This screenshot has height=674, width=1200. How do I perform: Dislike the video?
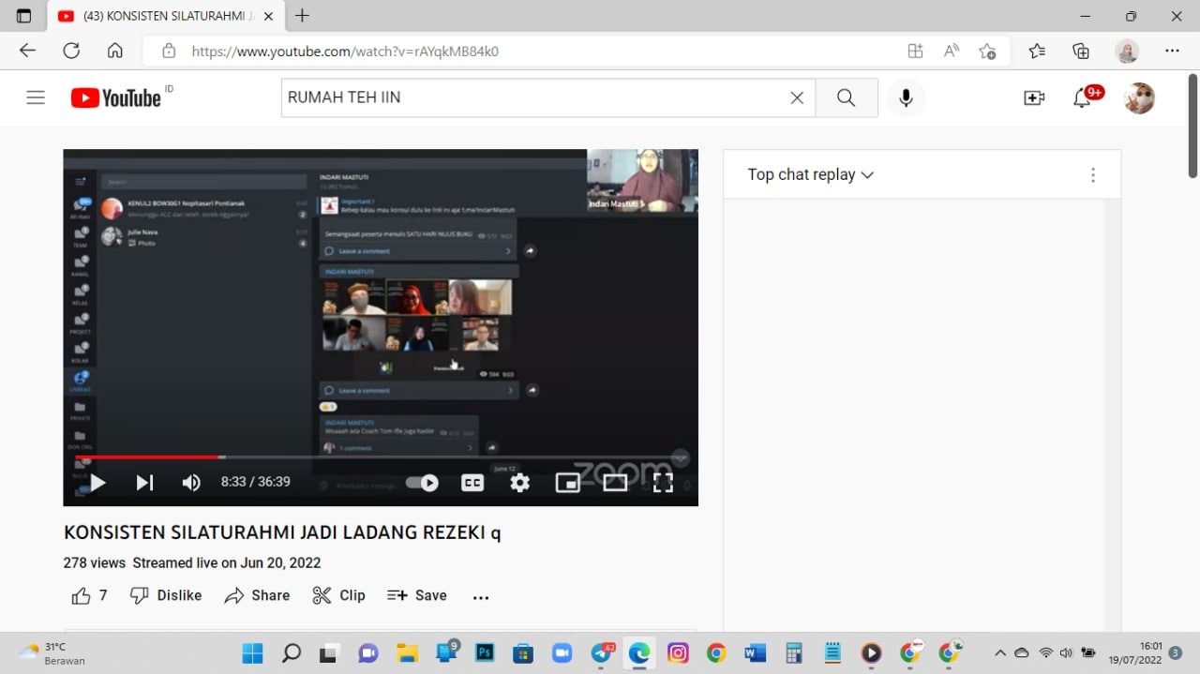(166, 595)
